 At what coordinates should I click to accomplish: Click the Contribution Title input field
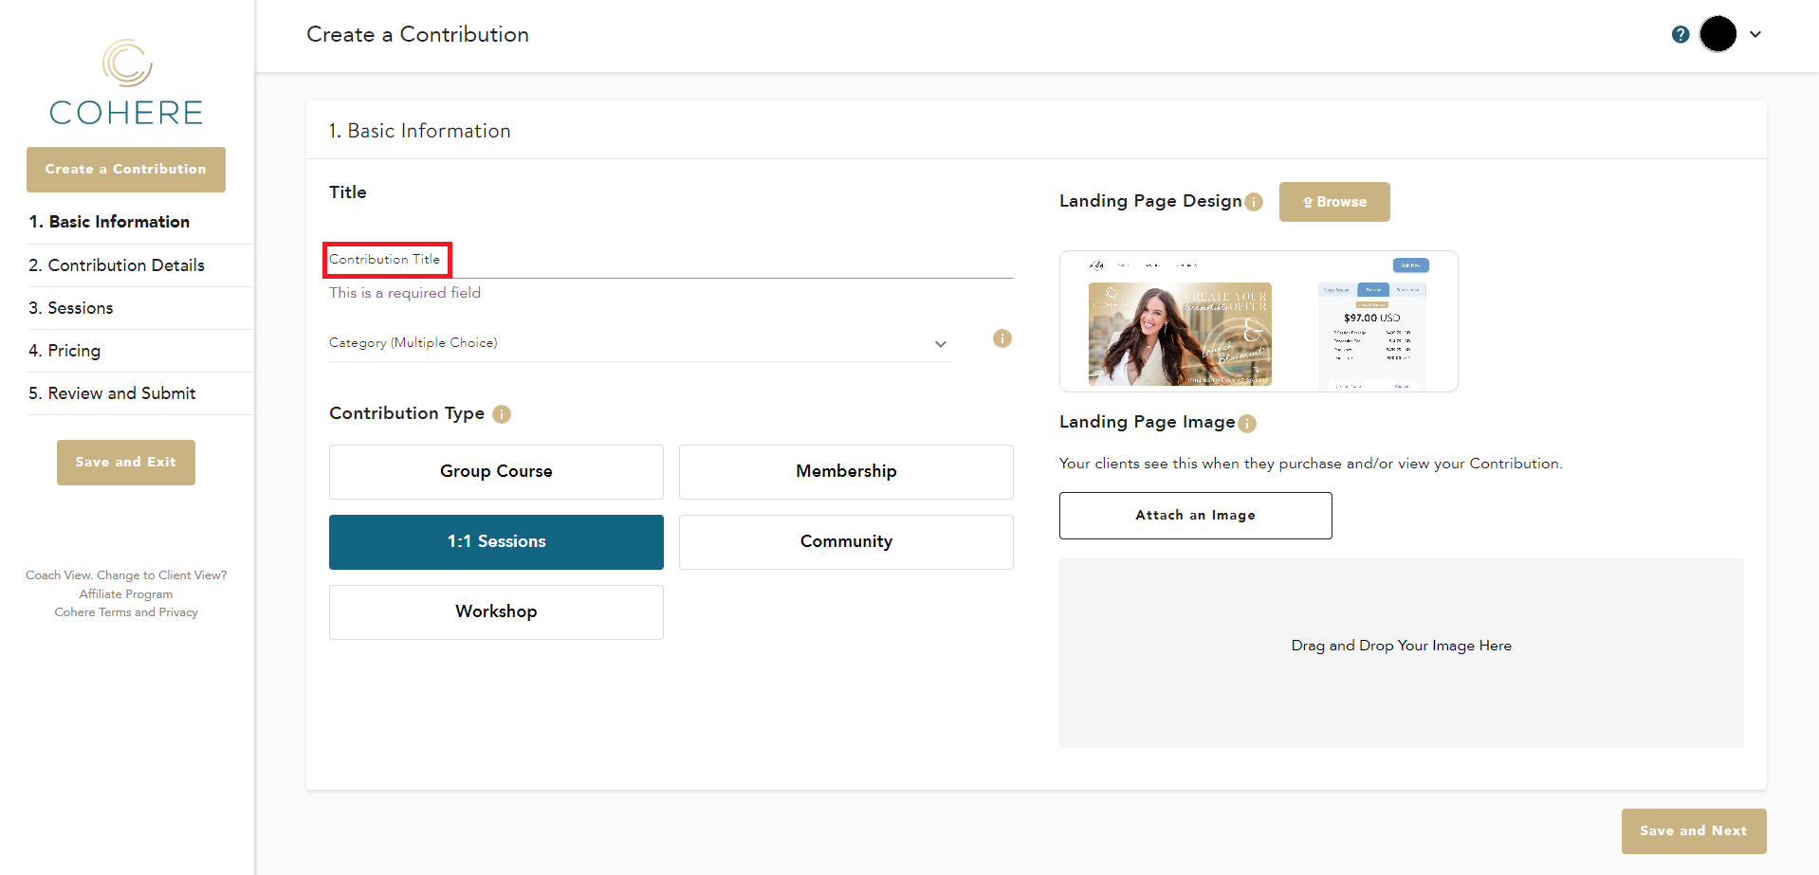click(x=670, y=260)
